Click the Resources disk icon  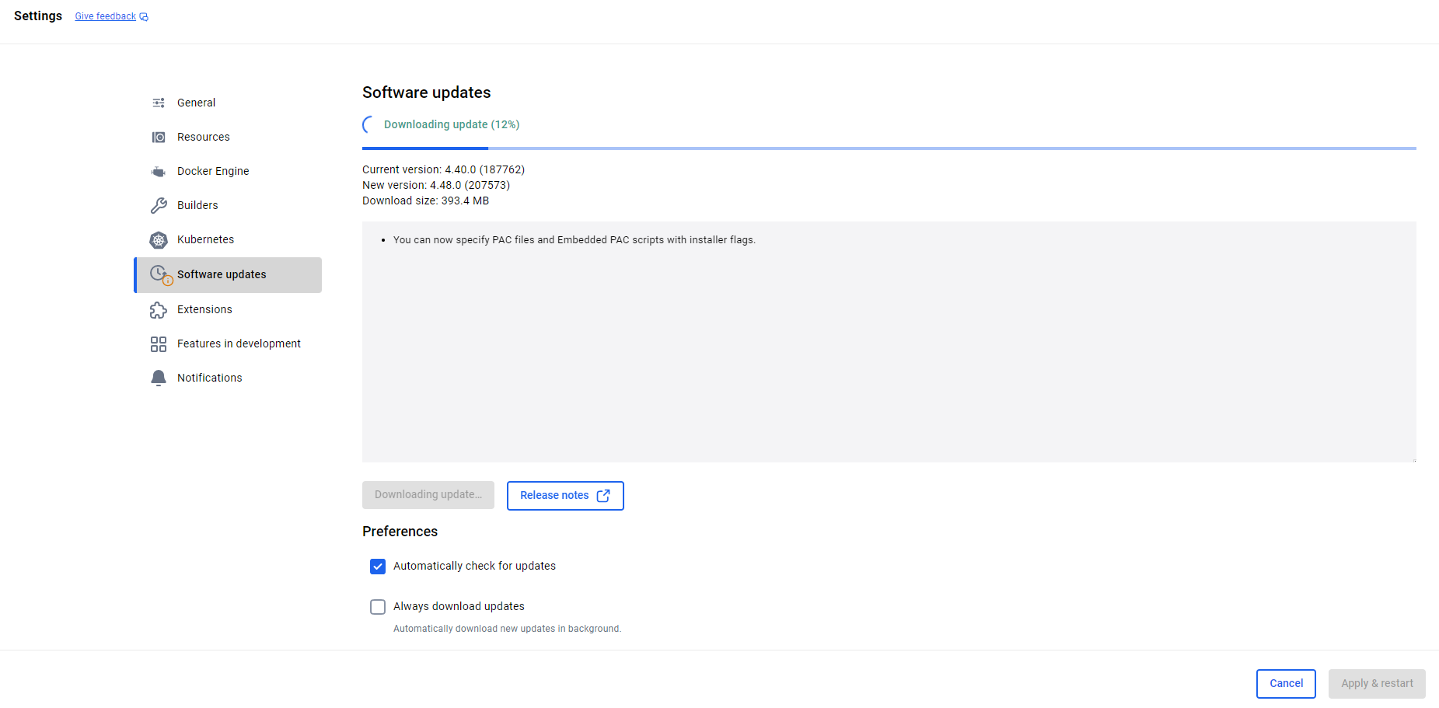159,137
